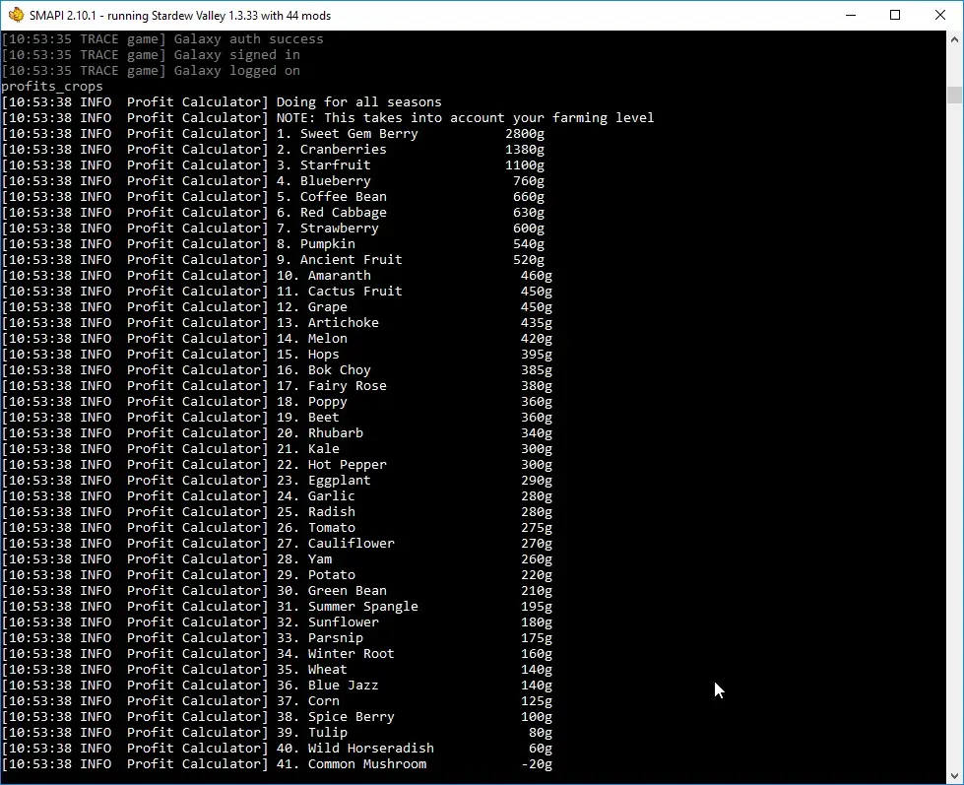
Task: Click the scrollbar down arrow
Action: coord(954,776)
